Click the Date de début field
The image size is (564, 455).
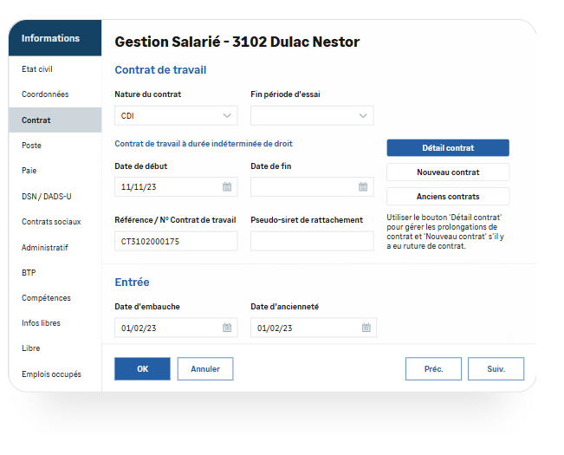[x=176, y=186]
